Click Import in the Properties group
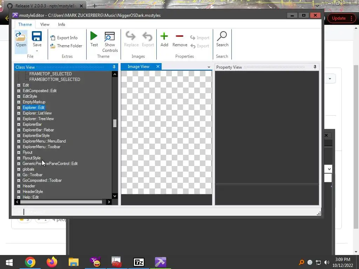 coord(199,38)
